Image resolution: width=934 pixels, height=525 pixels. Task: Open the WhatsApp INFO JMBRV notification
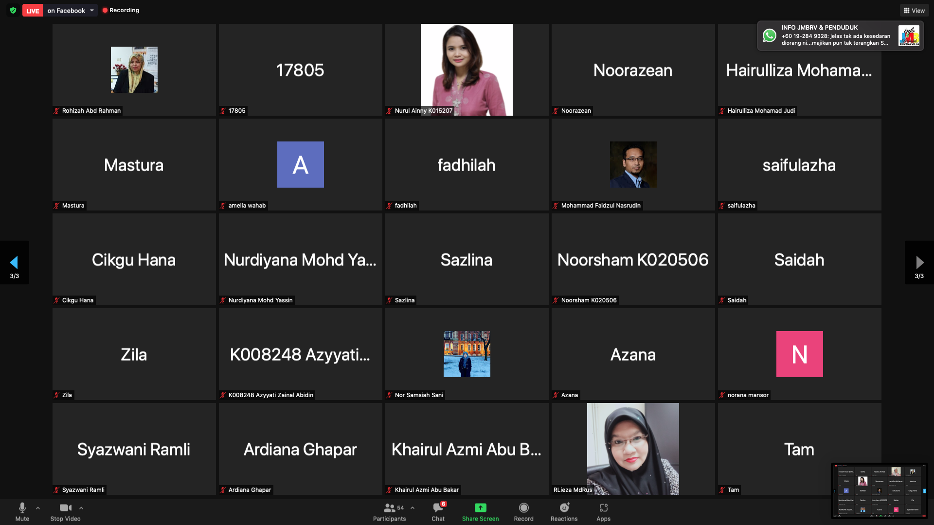(x=840, y=35)
